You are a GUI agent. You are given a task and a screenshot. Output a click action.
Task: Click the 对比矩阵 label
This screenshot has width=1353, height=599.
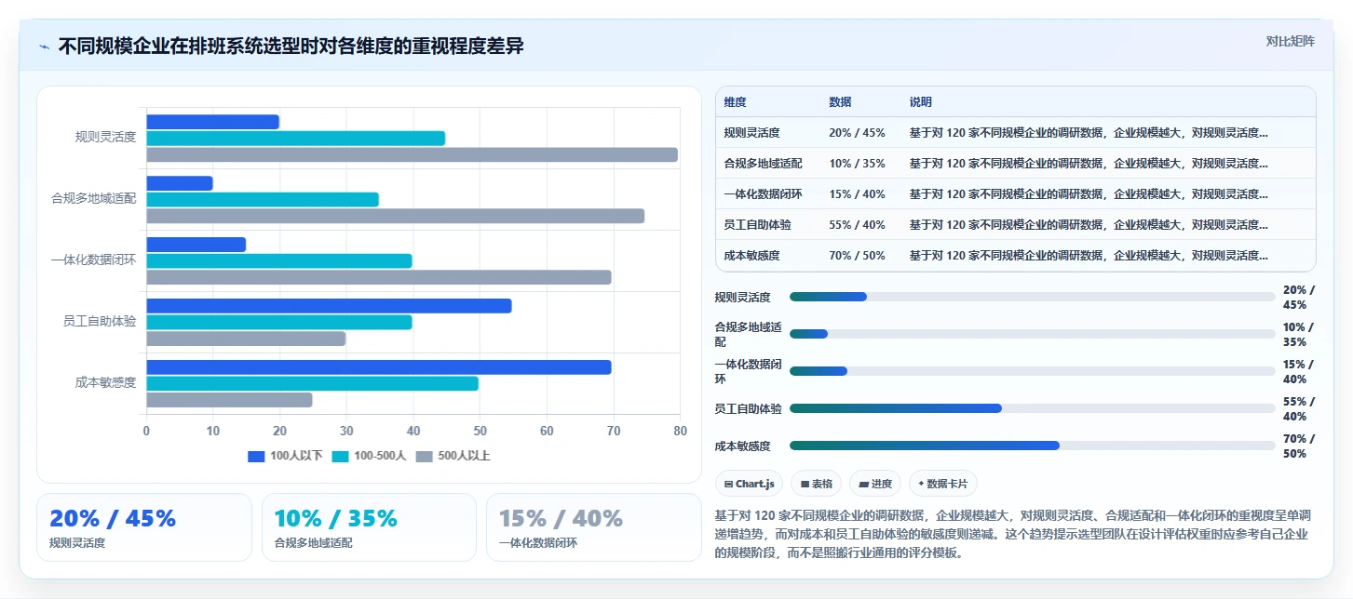1291,41
